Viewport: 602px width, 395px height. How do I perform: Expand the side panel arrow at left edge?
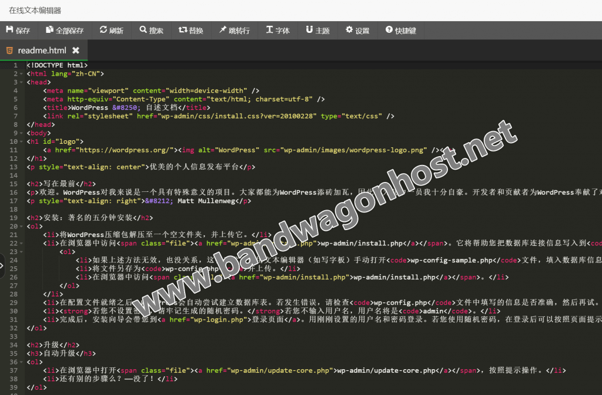(2, 265)
